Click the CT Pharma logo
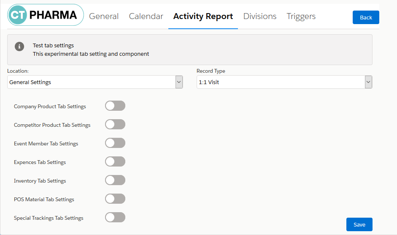Viewport: 397px width, 235px height. tap(46, 15)
